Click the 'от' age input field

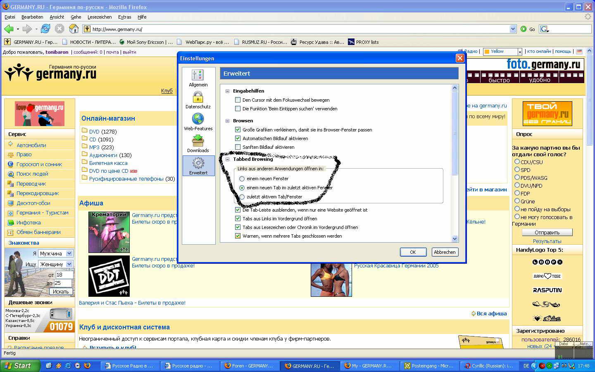64,275
